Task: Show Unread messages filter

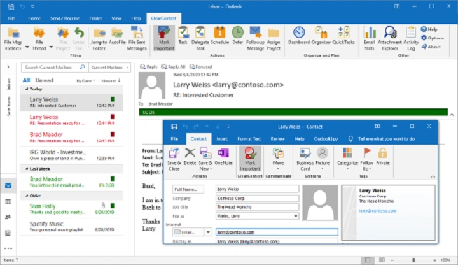Action: coord(45,80)
